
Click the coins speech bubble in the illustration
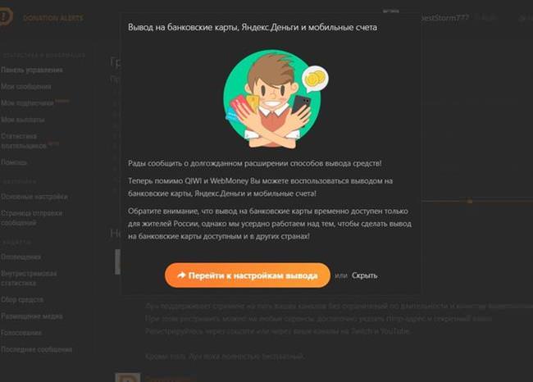click(x=315, y=79)
